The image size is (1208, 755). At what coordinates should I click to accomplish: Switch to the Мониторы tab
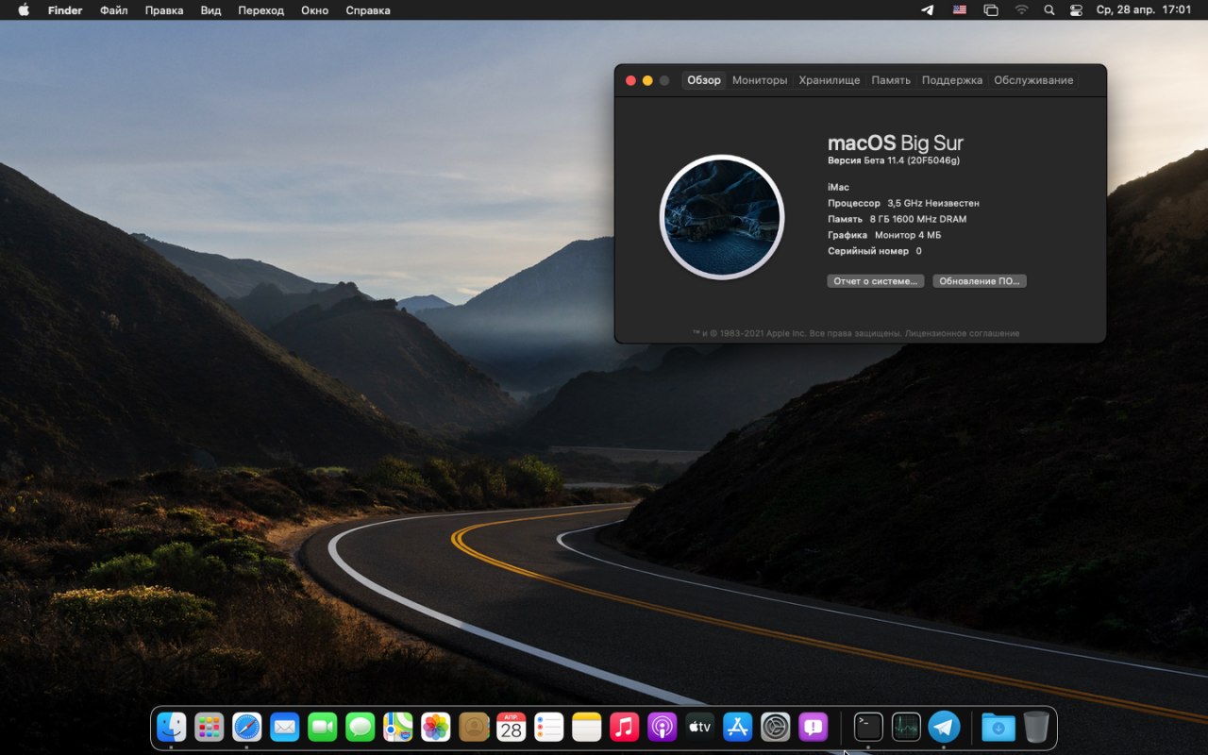pyautogui.click(x=760, y=80)
